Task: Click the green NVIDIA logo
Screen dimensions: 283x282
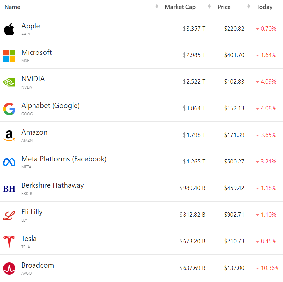Action: coord(9,82)
